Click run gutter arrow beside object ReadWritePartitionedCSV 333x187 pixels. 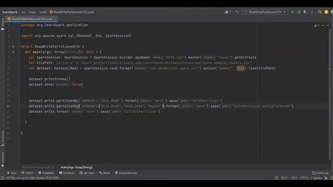(14, 46)
